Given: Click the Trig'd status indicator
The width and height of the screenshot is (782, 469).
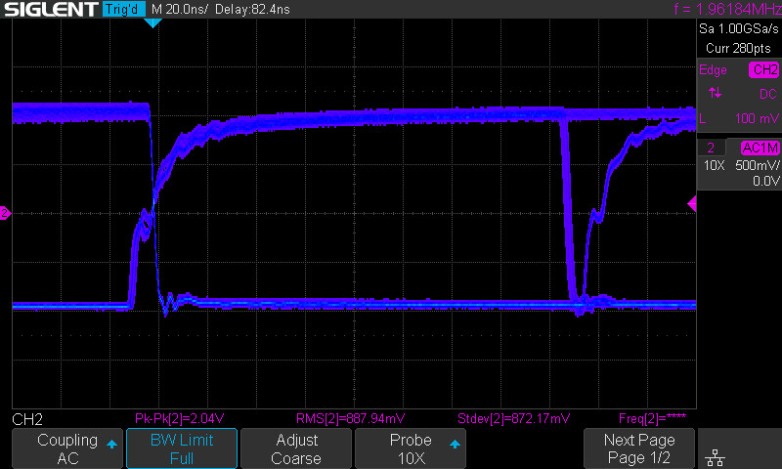Looking at the screenshot, I should [124, 9].
